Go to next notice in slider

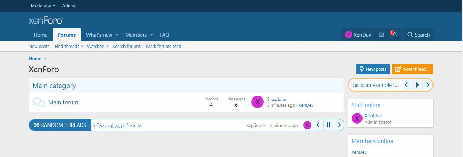click(428, 85)
